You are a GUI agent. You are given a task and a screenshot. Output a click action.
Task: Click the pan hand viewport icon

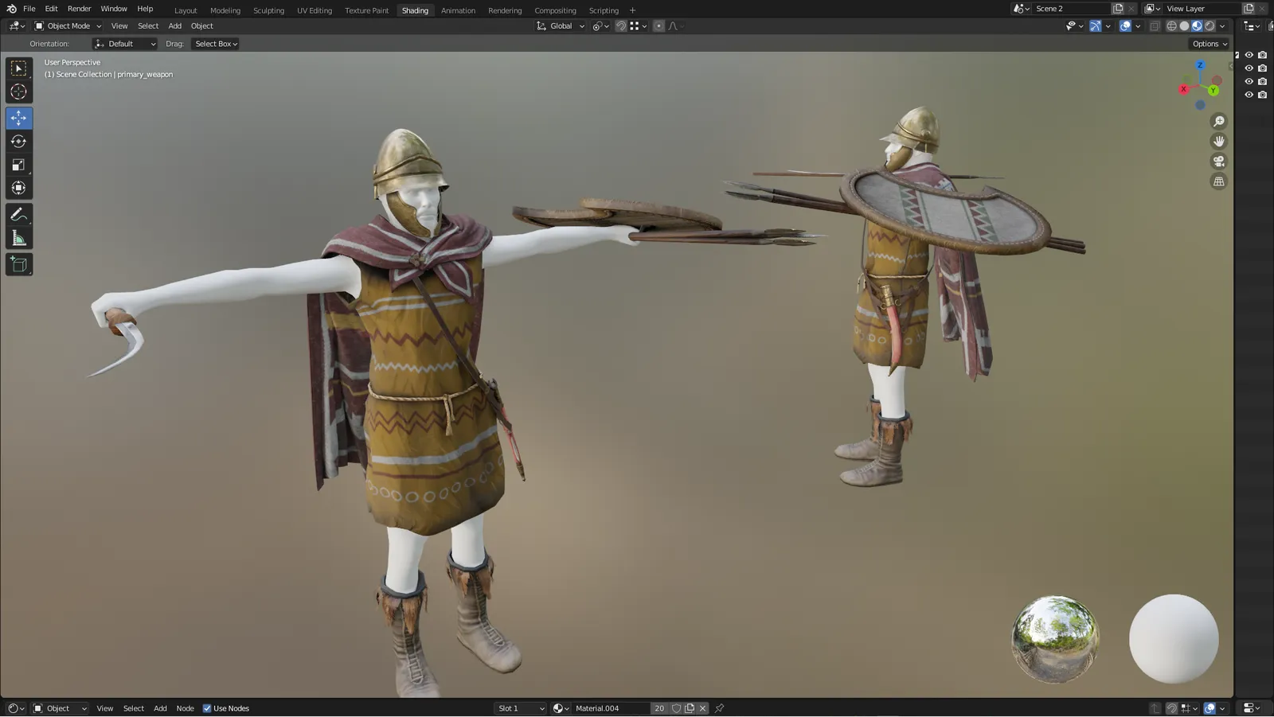[1218, 142]
